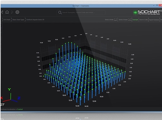Click the magnifying glass search icon
Viewport: 162px width, 120px height.
(60, 12)
